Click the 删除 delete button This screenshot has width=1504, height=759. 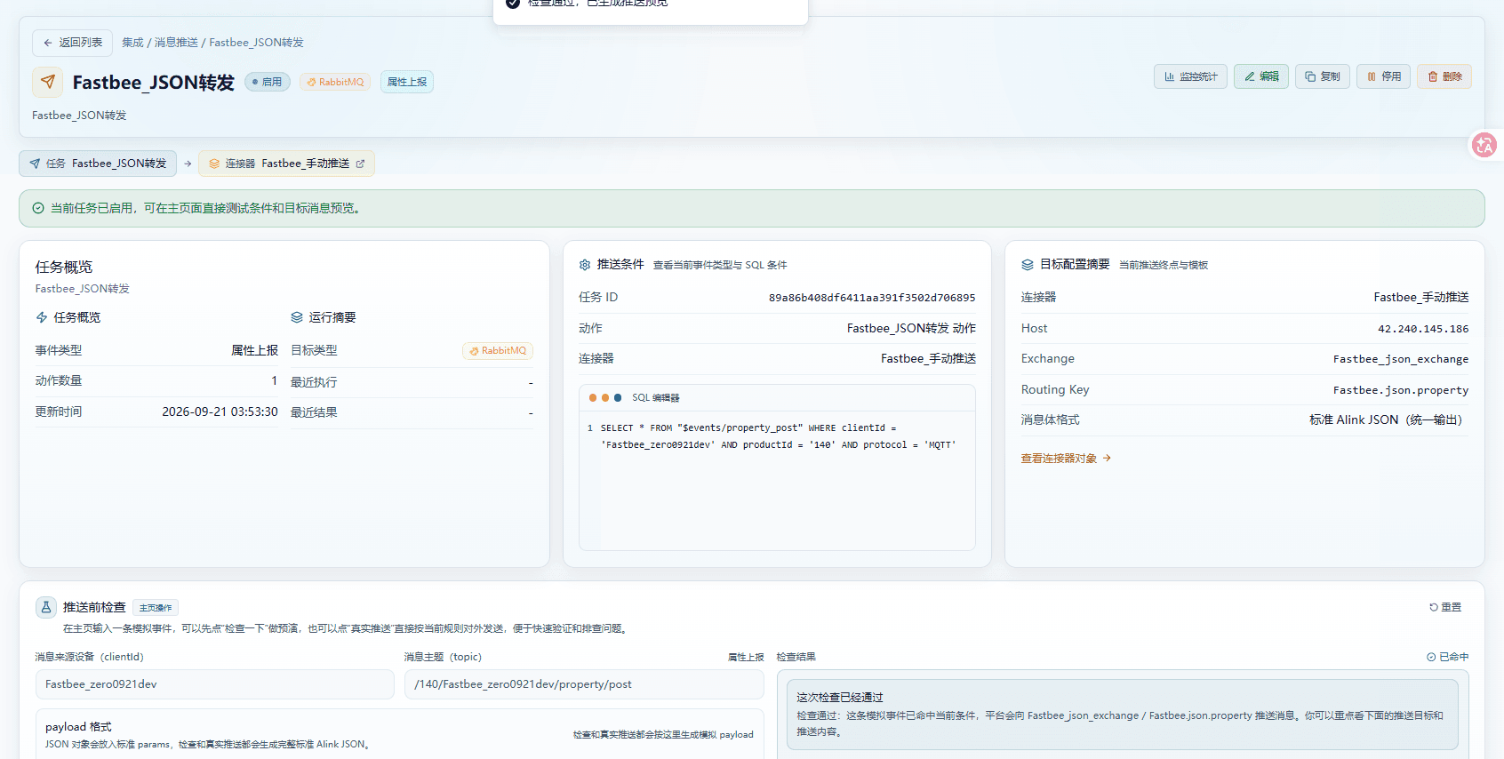(x=1444, y=76)
